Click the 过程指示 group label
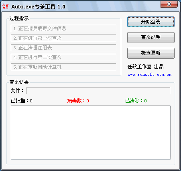 pyautogui.click(x=19, y=18)
